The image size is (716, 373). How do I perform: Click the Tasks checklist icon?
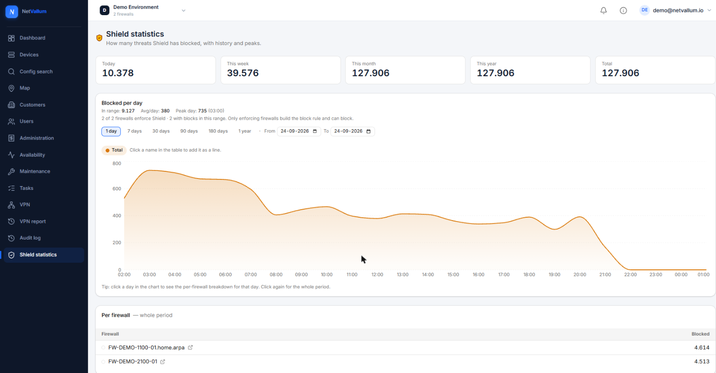coord(11,188)
